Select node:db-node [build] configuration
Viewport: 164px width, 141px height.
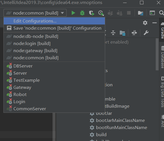coord(54,36)
